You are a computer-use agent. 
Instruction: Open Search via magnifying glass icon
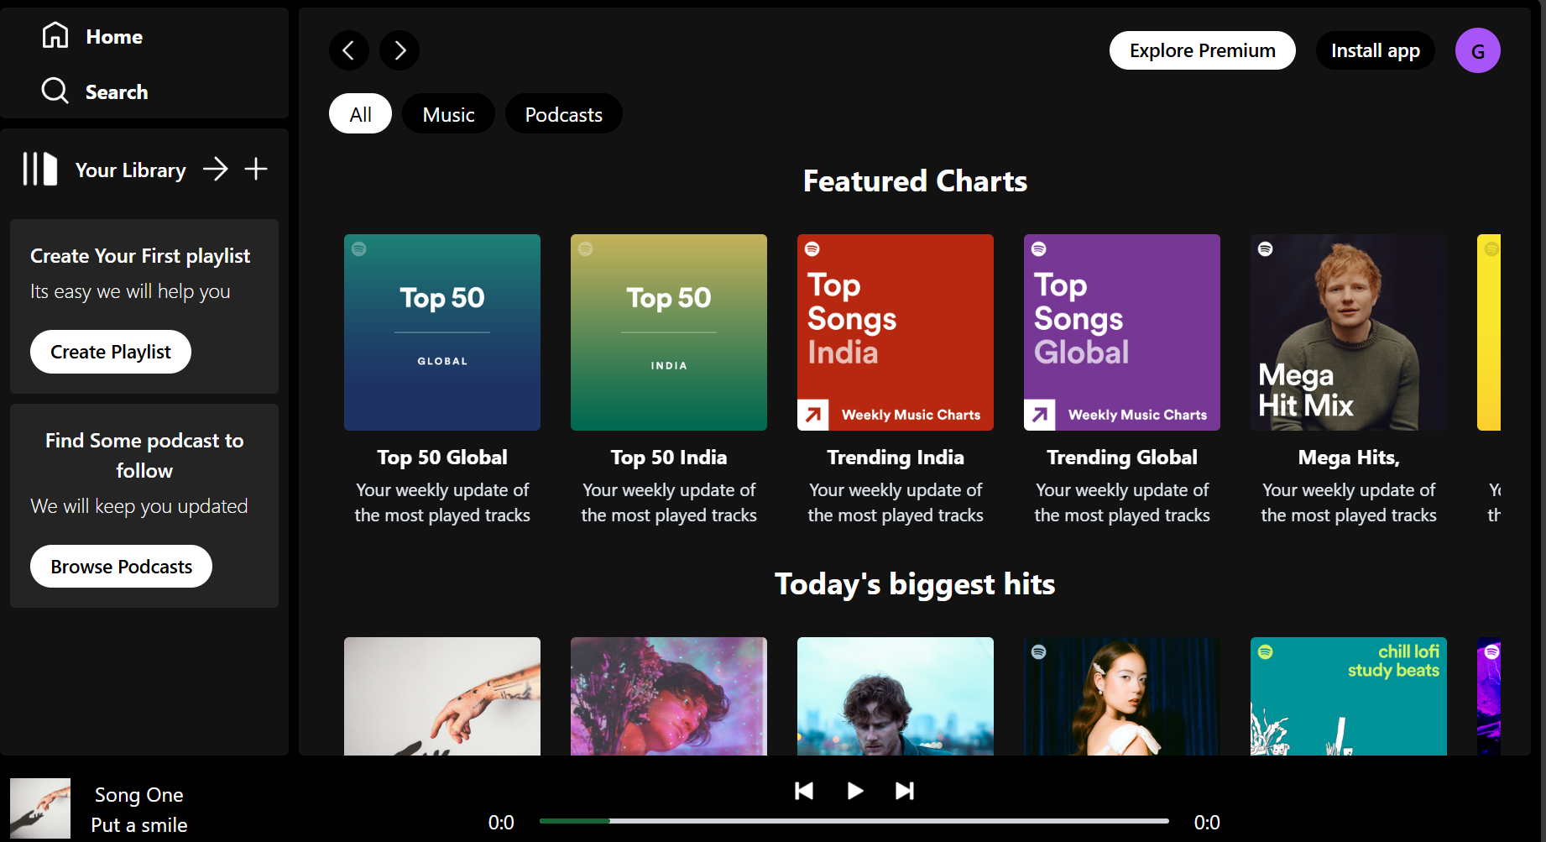[55, 91]
